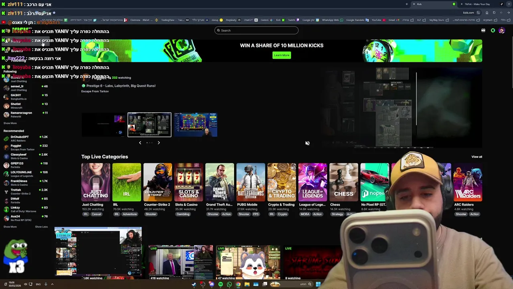Open Shotist channel in sidebar
This screenshot has height=289, width=513.
click(26, 106)
